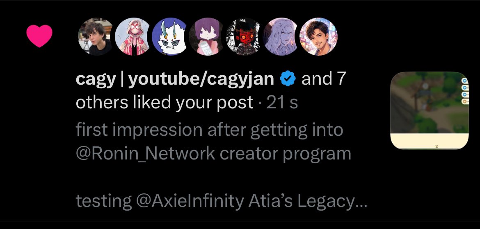Open the dark-haired boy photo avatar
The width and height of the screenshot is (480, 229).
(96, 36)
